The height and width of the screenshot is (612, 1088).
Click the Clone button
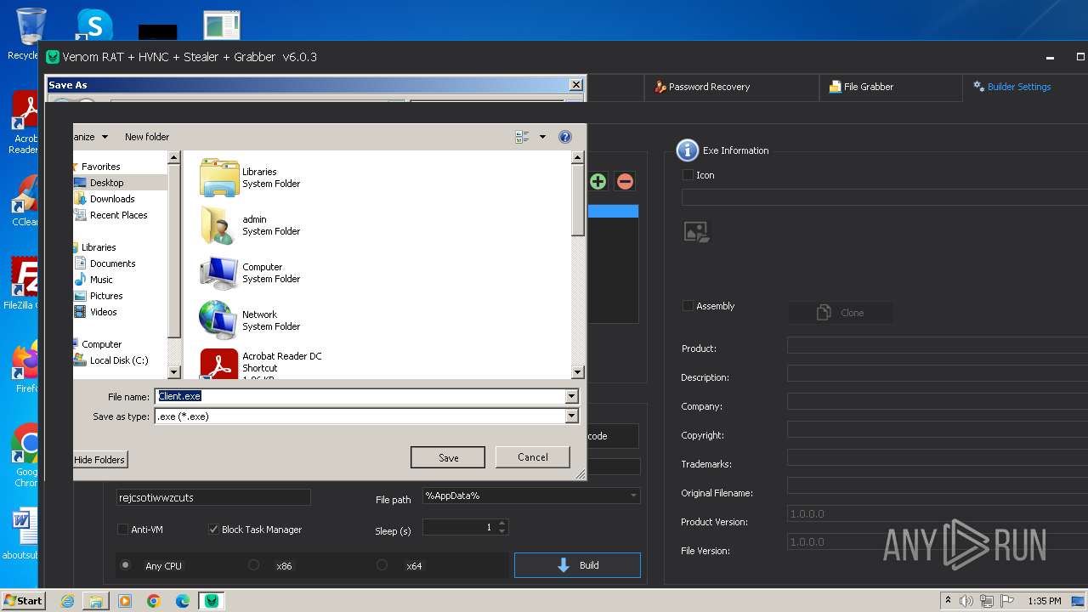coord(841,313)
